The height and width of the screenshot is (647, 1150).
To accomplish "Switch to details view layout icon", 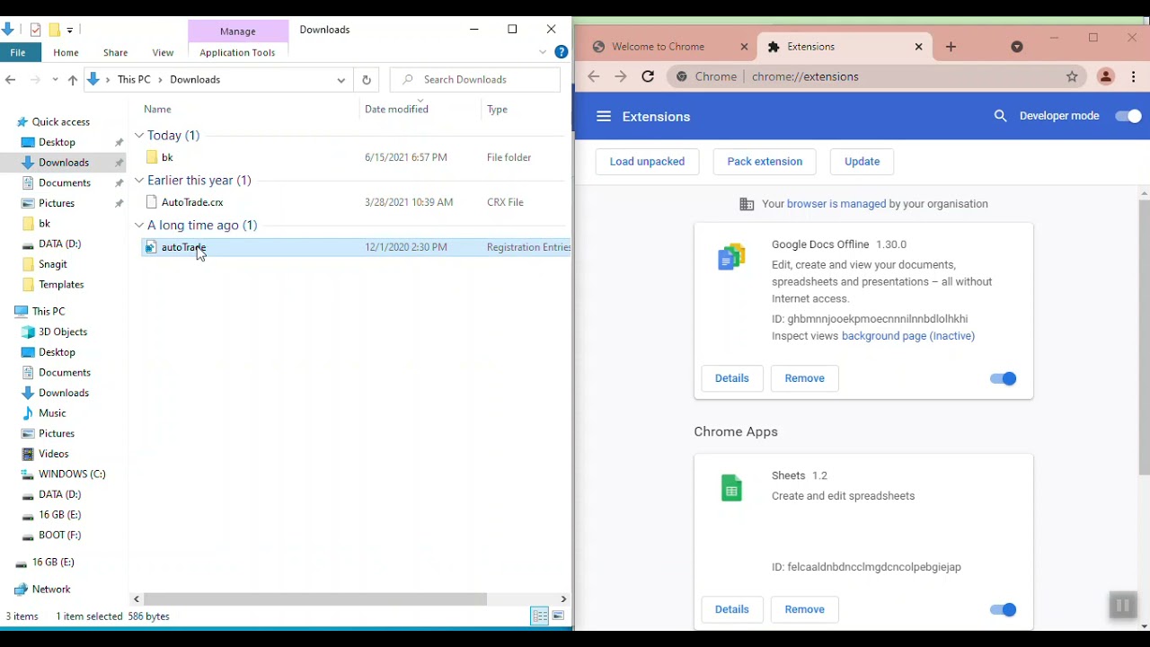I will tap(540, 616).
